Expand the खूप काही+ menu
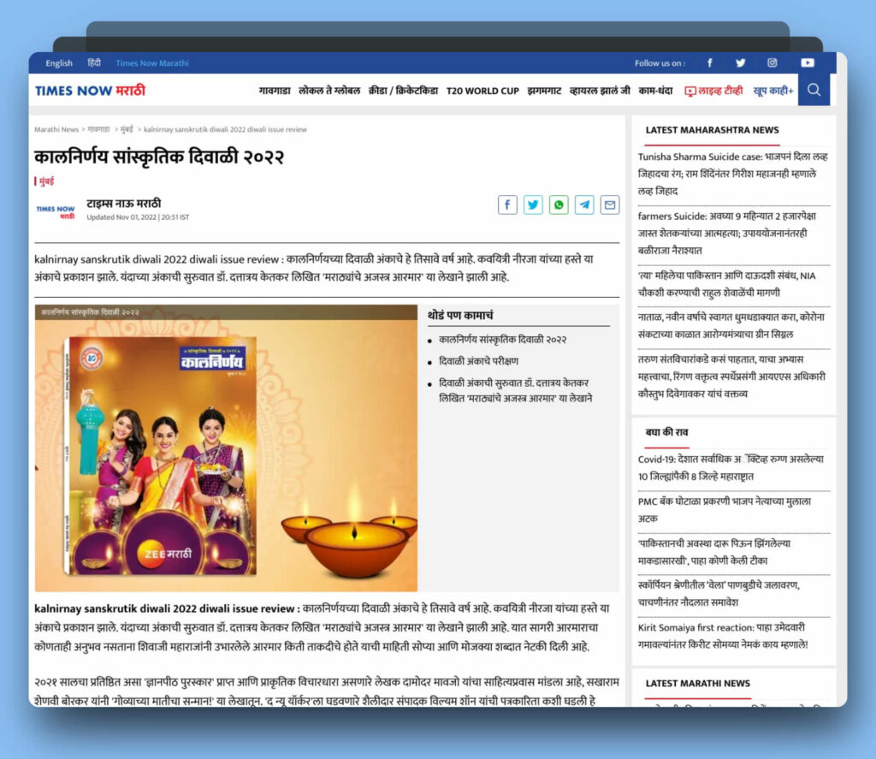 (x=773, y=91)
